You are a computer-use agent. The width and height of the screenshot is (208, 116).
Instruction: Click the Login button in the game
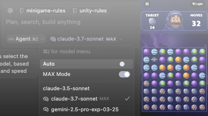click(x=197, y=4)
